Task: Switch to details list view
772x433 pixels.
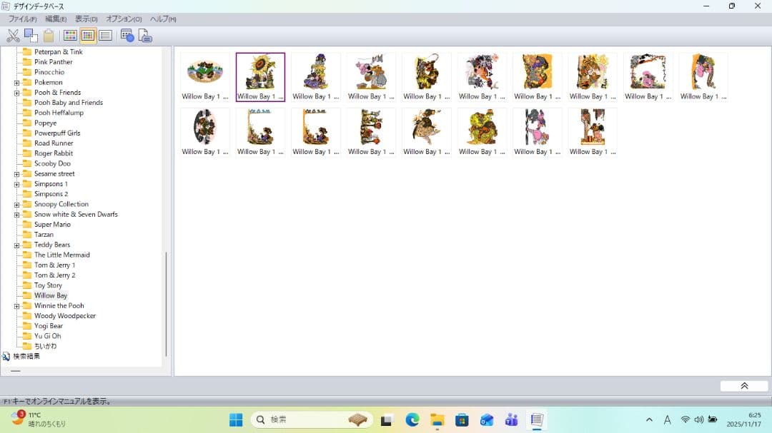Action: click(106, 36)
